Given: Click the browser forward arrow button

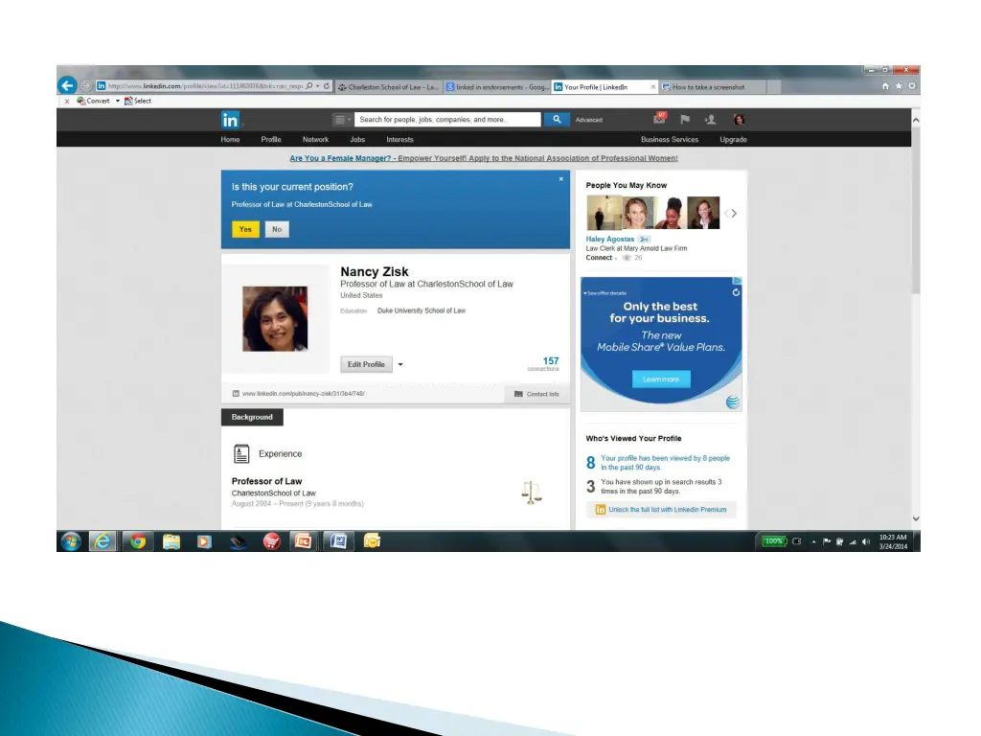Looking at the screenshot, I should tap(85, 85).
